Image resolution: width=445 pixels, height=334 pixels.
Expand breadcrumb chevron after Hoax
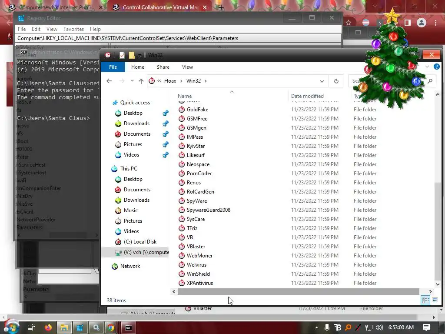[x=181, y=81]
